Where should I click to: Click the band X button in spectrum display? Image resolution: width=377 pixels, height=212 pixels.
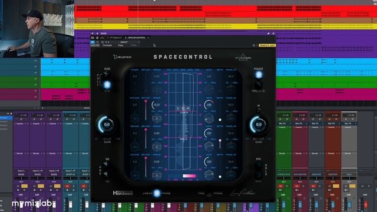coord(178,108)
